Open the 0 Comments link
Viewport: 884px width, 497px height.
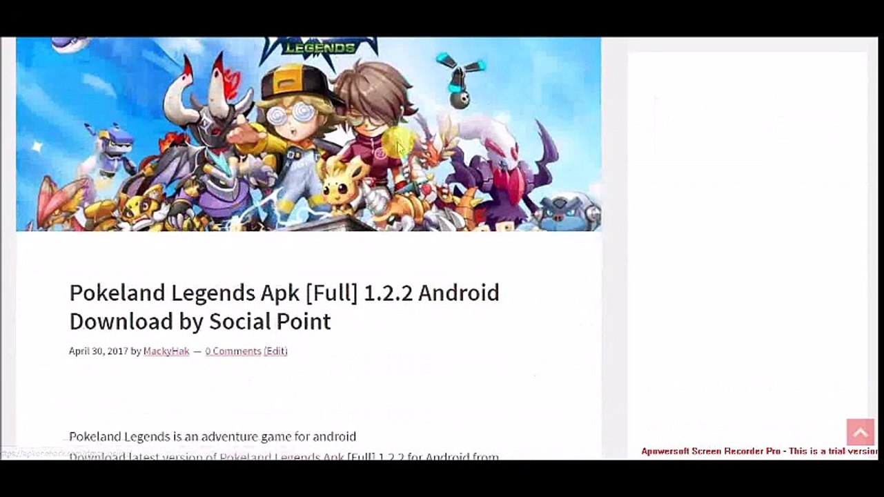tap(233, 351)
